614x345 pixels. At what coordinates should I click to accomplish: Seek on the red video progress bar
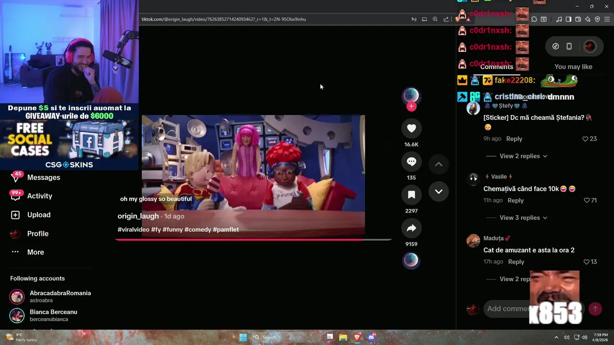coord(253,239)
